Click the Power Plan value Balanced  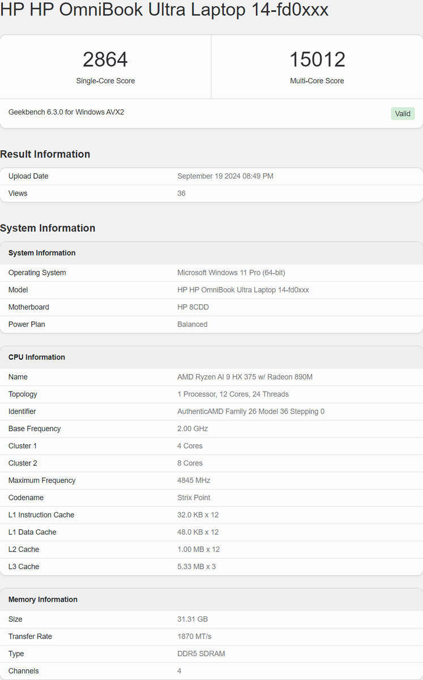[193, 324]
